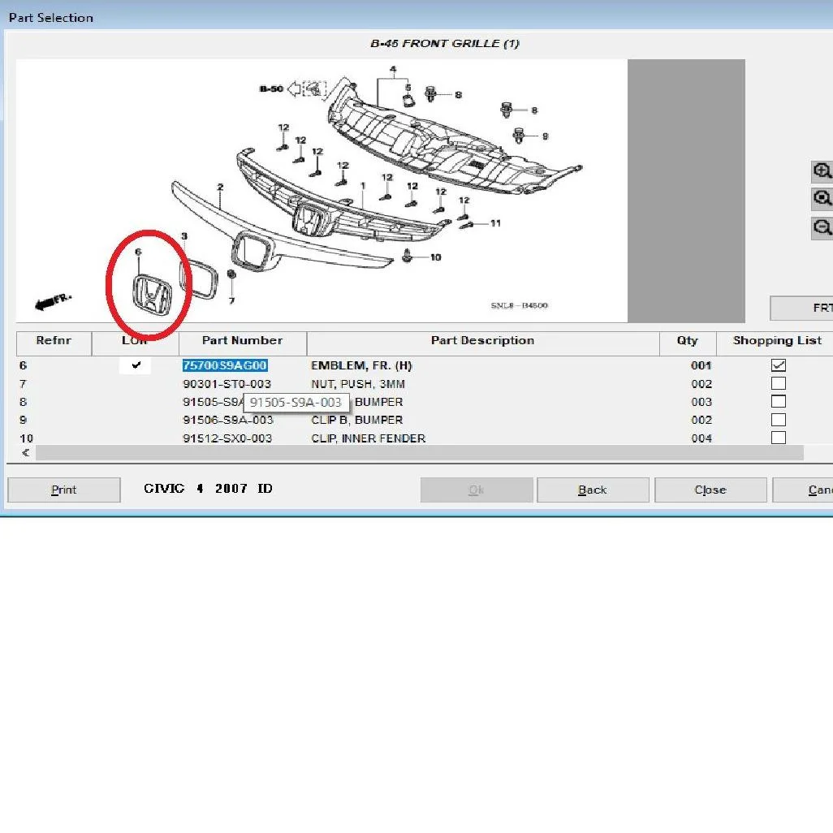Click part label 11 in the diagram

pyautogui.click(x=495, y=223)
